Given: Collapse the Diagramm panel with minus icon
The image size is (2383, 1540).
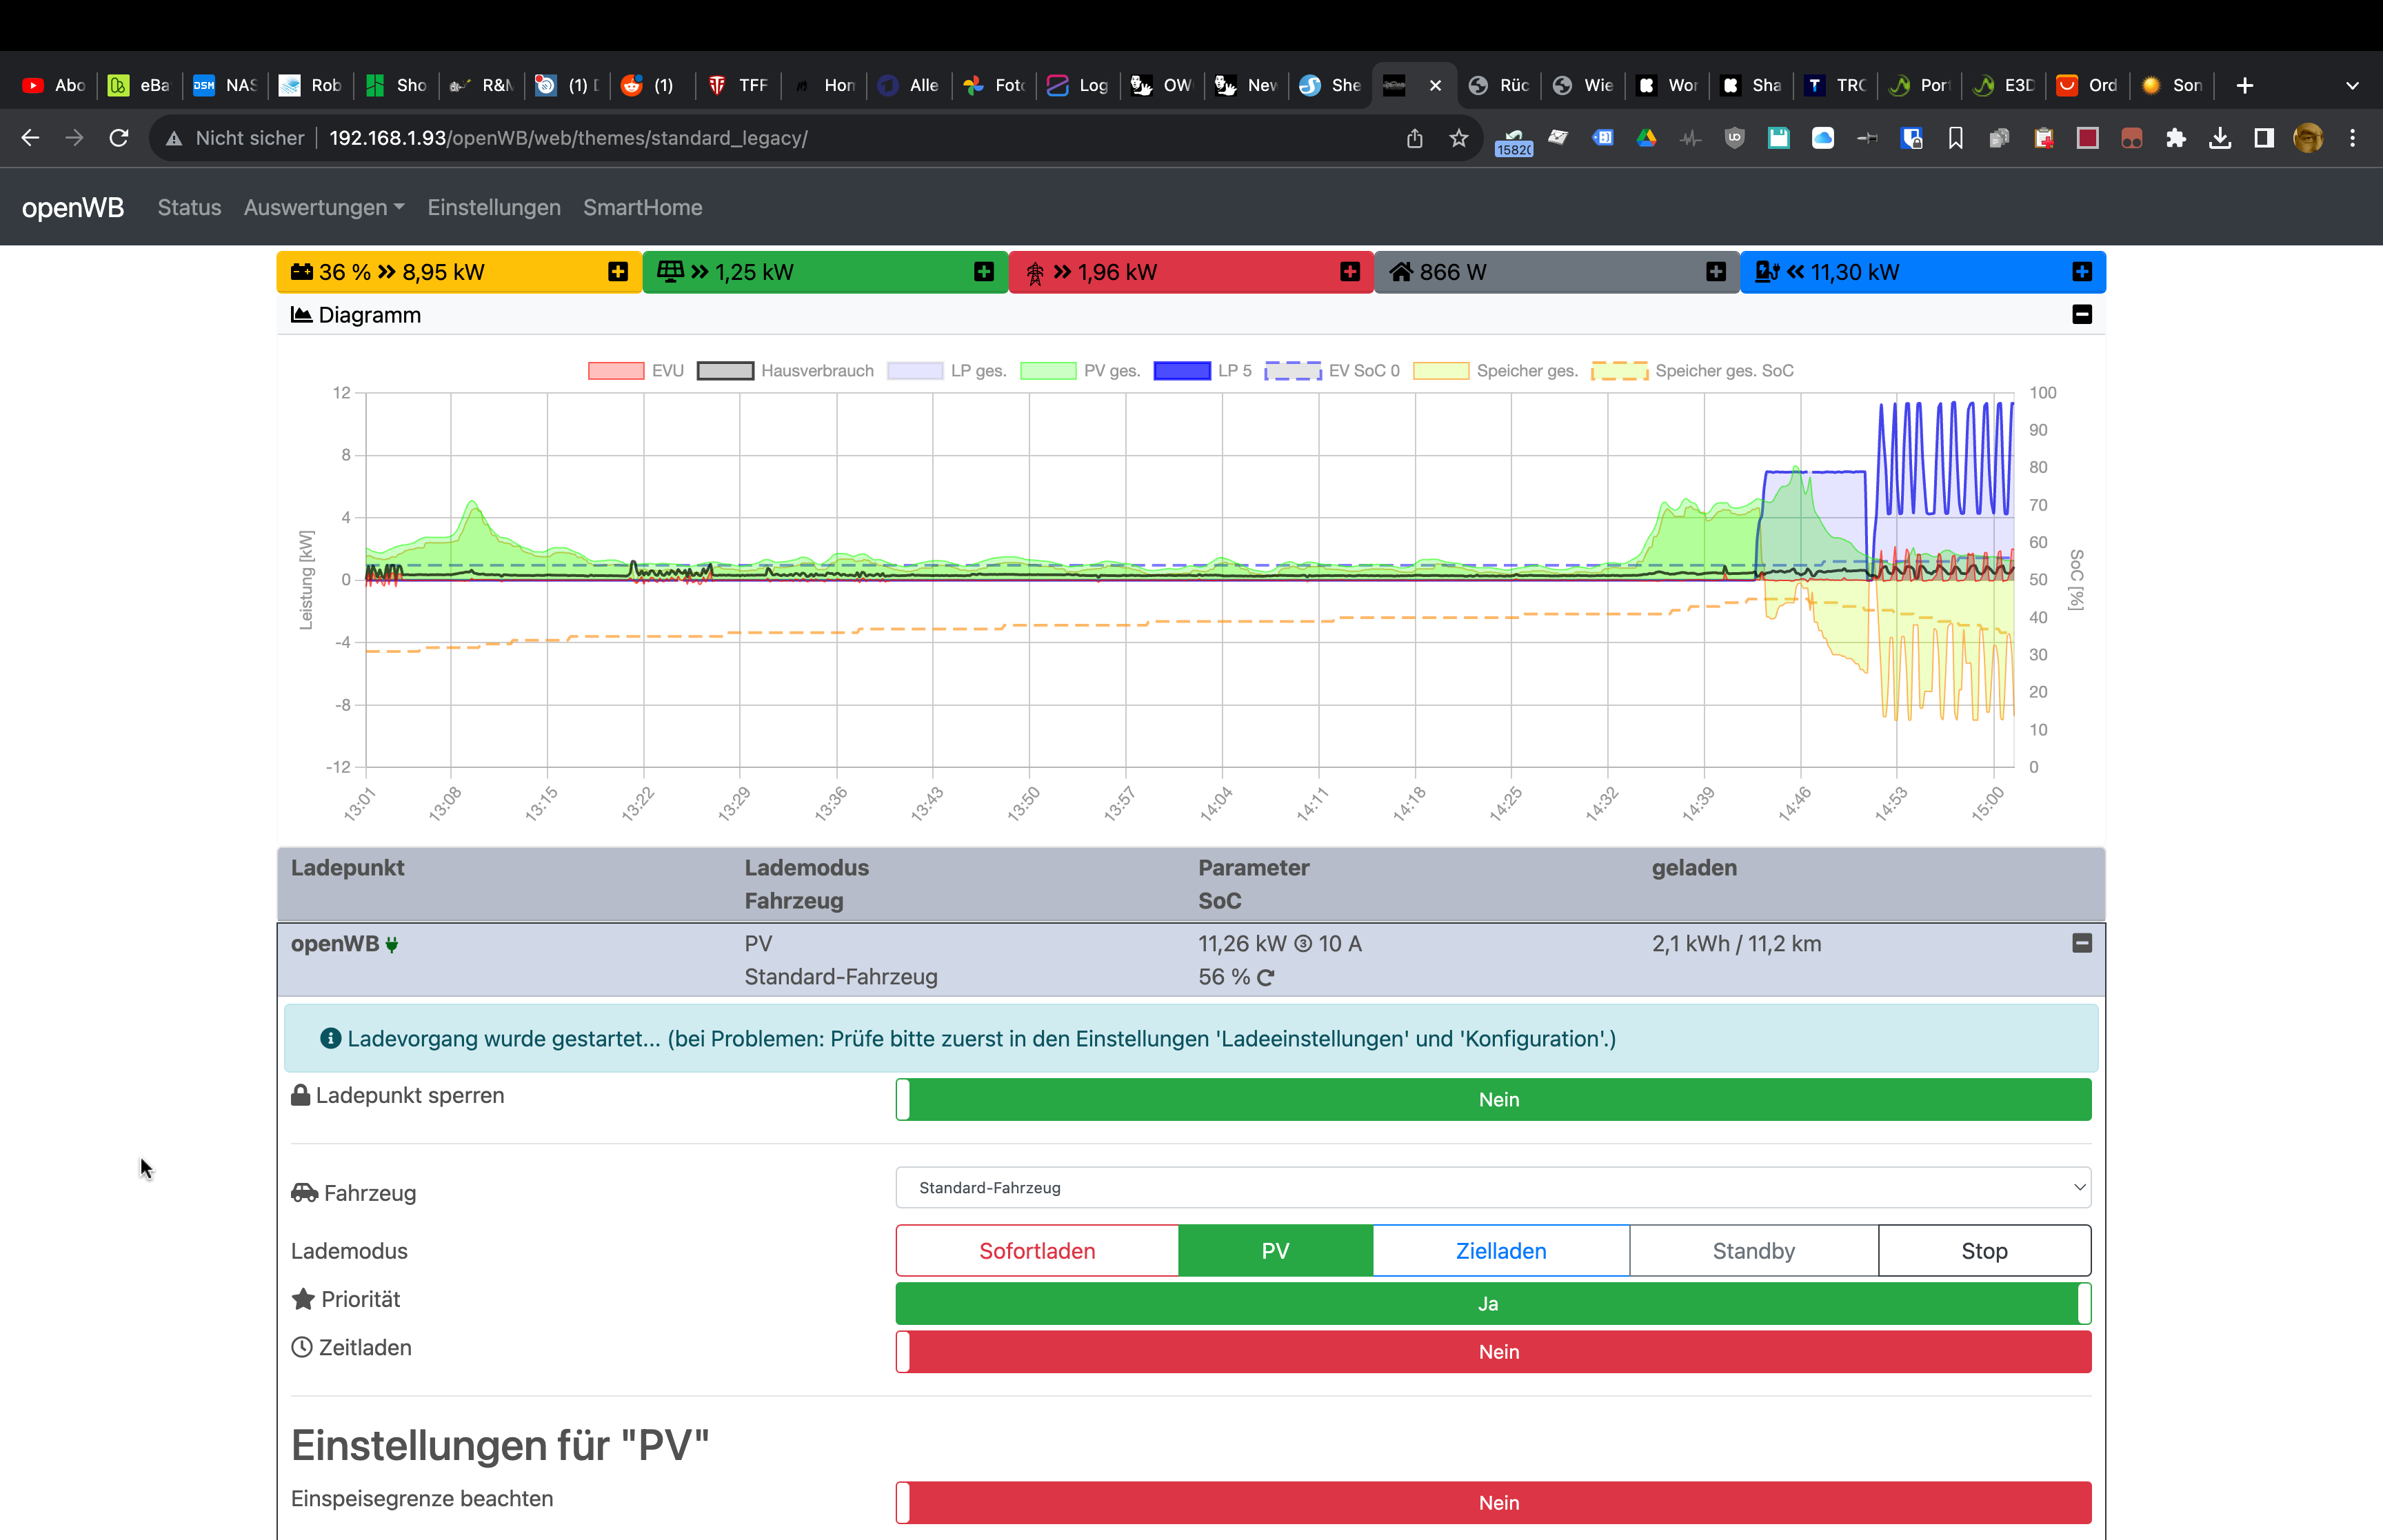Looking at the screenshot, I should tap(2082, 315).
